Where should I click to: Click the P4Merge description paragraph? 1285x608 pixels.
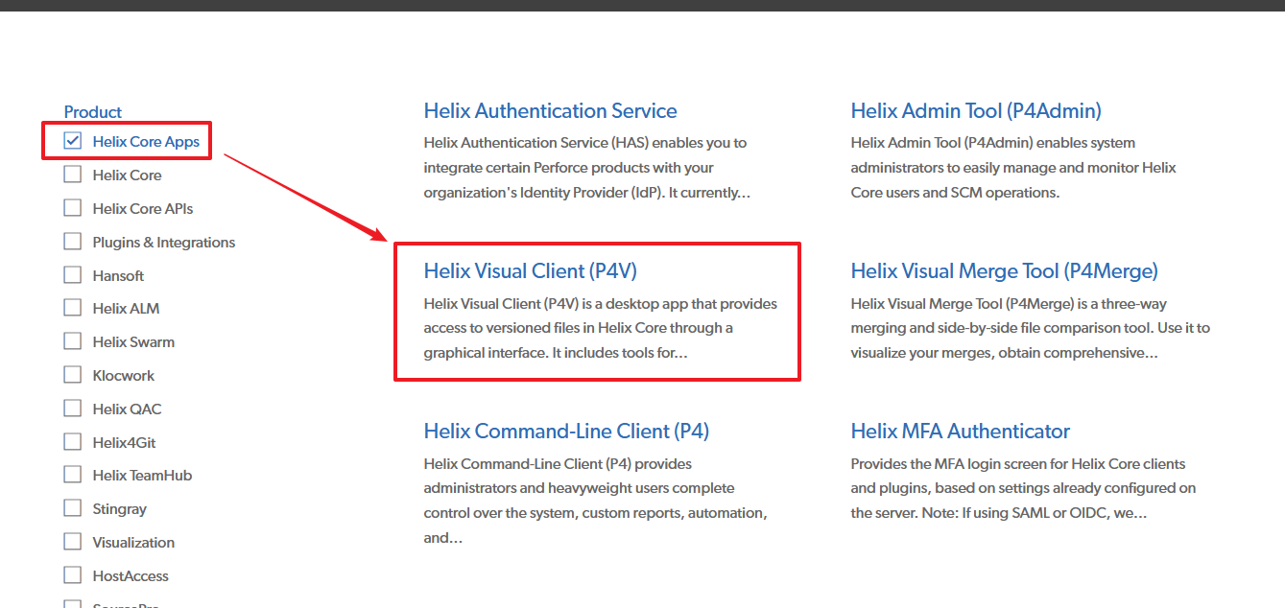click(1031, 328)
